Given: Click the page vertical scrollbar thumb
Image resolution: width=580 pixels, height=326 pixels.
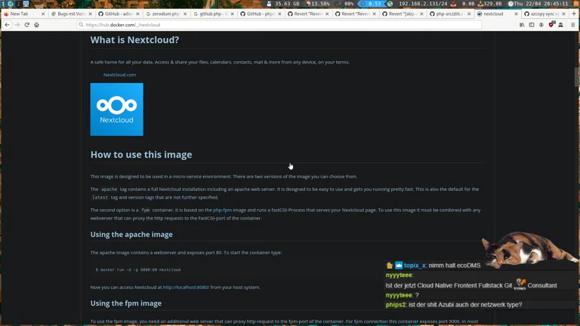Looking at the screenshot, I should click(577, 77).
